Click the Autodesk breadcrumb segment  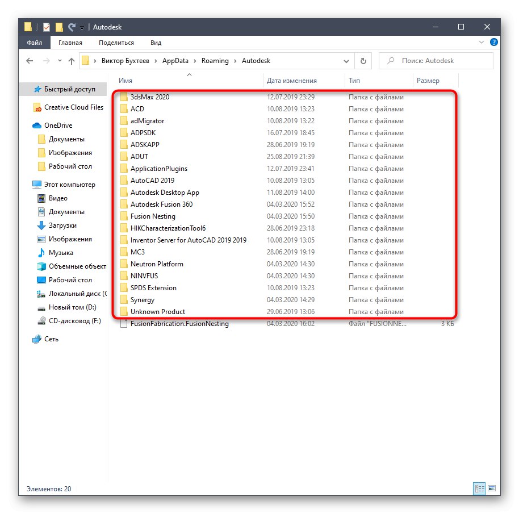click(256, 61)
